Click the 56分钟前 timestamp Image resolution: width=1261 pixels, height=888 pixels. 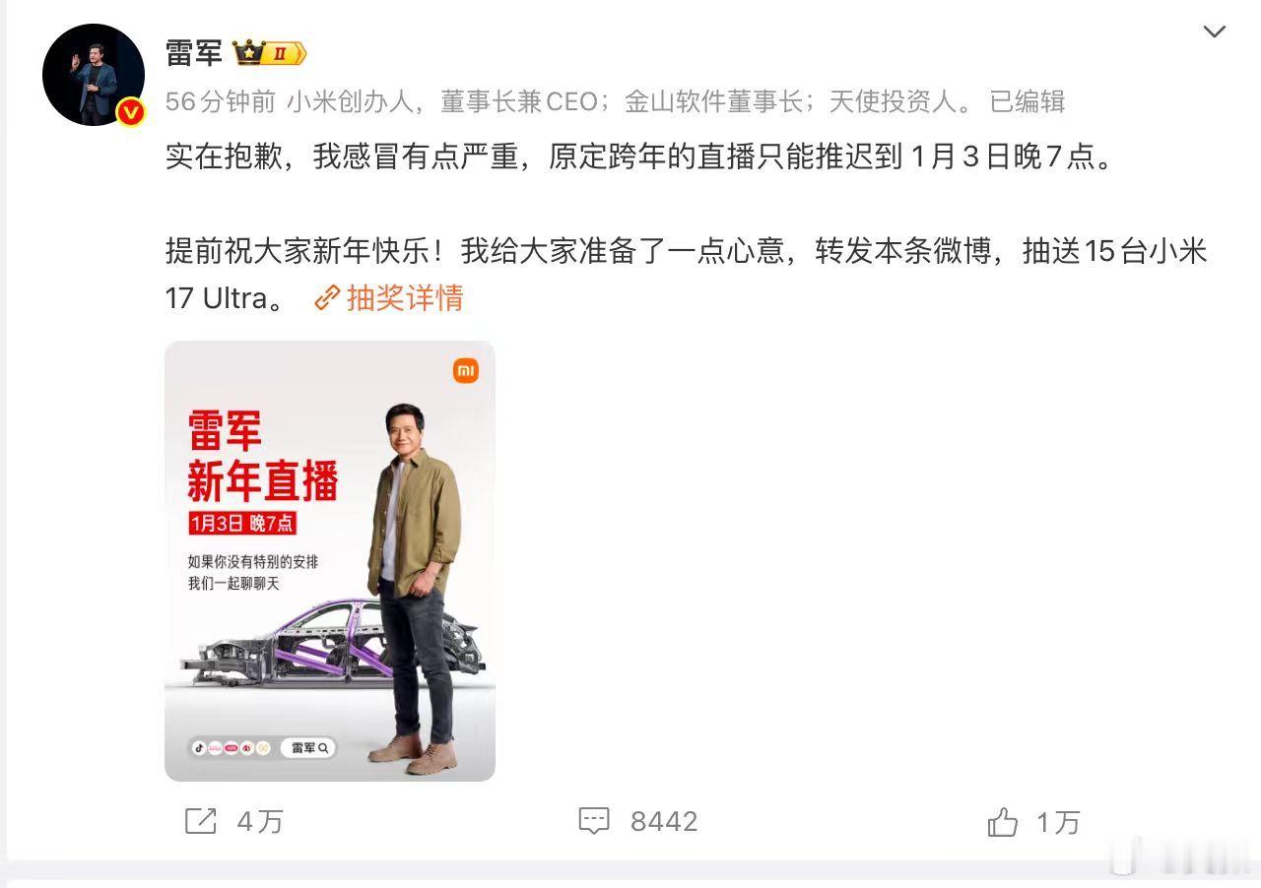coord(222,101)
